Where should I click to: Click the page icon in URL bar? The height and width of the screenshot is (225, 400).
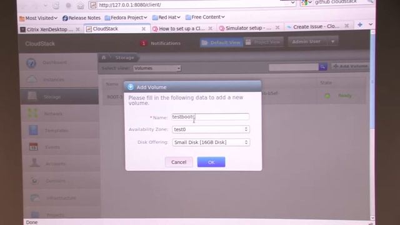coord(93,5)
